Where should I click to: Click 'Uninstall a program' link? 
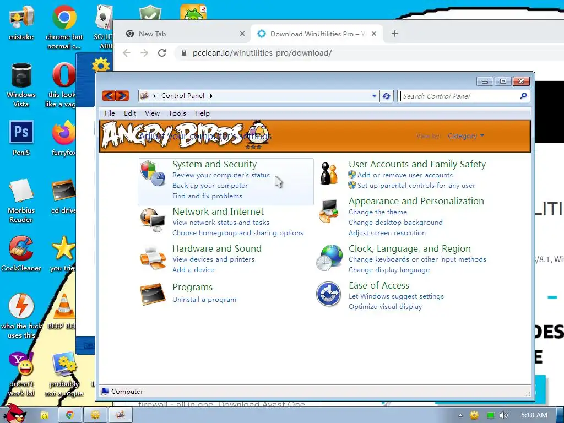coord(204,300)
